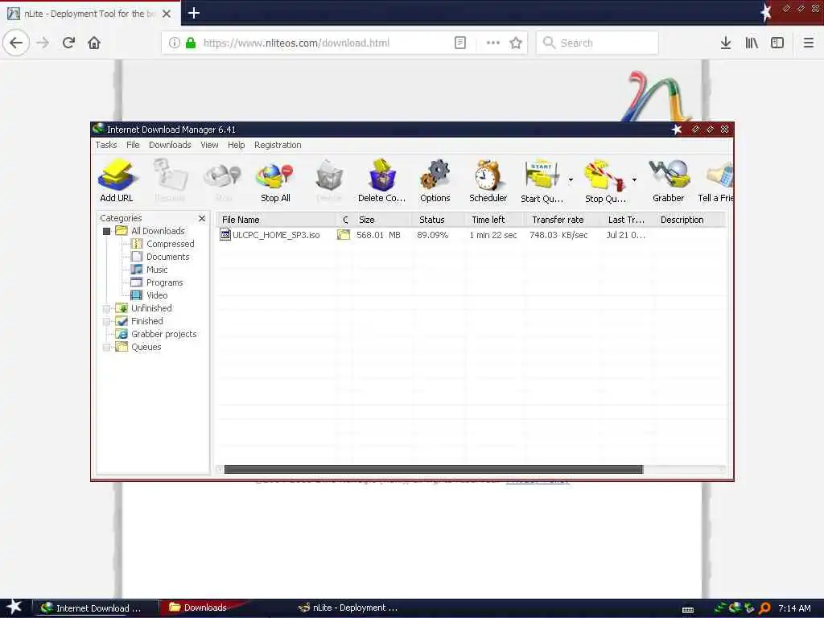The height and width of the screenshot is (618, 824).
Task: Select Compressed category
Action: click(171, 244)
